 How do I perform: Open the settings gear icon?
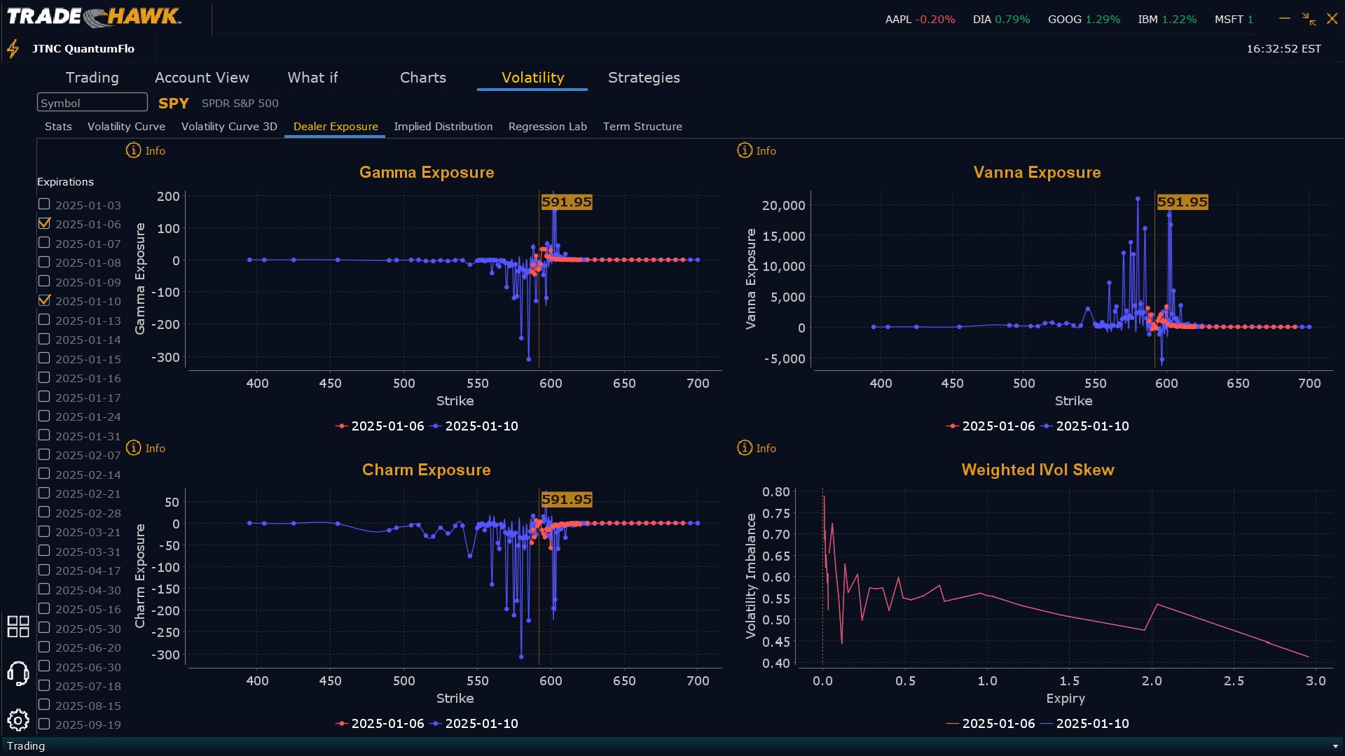click(x=18, y=720)
